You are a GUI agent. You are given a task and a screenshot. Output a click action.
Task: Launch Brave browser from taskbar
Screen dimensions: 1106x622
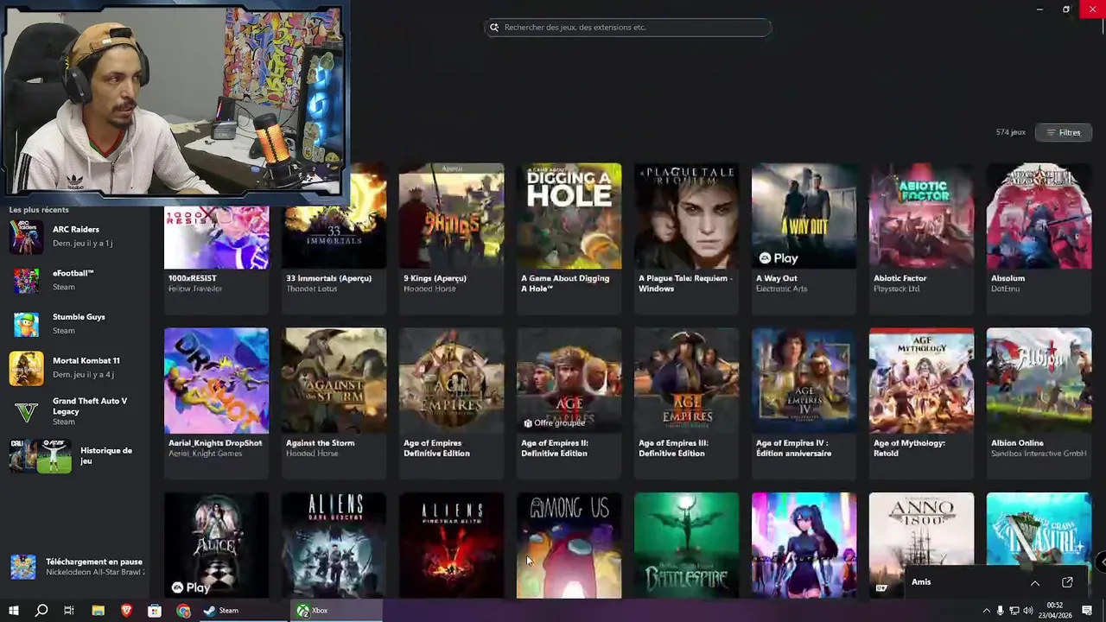(126, 610)
